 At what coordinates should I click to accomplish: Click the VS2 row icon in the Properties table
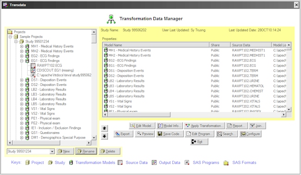(106, 106)
